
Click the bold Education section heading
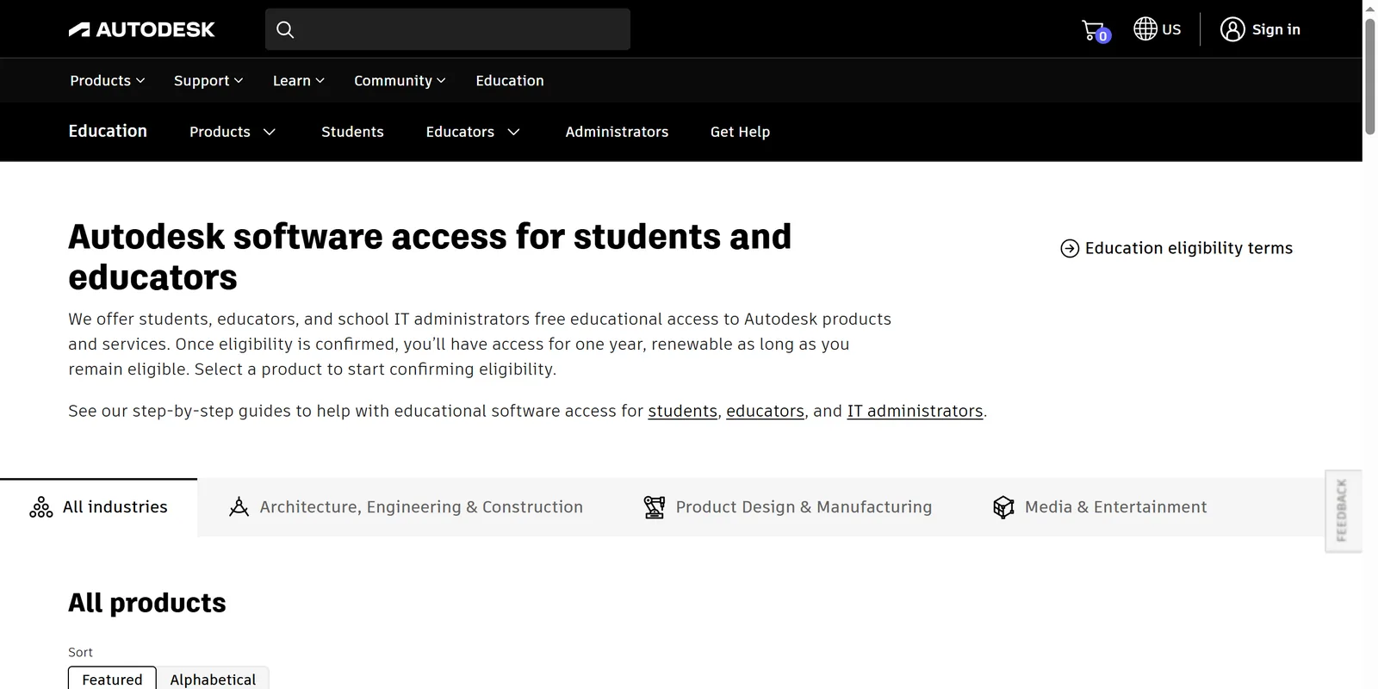tap(108, 131)
